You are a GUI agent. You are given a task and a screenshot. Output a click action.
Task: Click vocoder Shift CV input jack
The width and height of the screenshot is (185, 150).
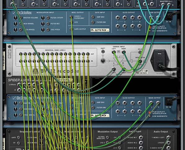103,51
